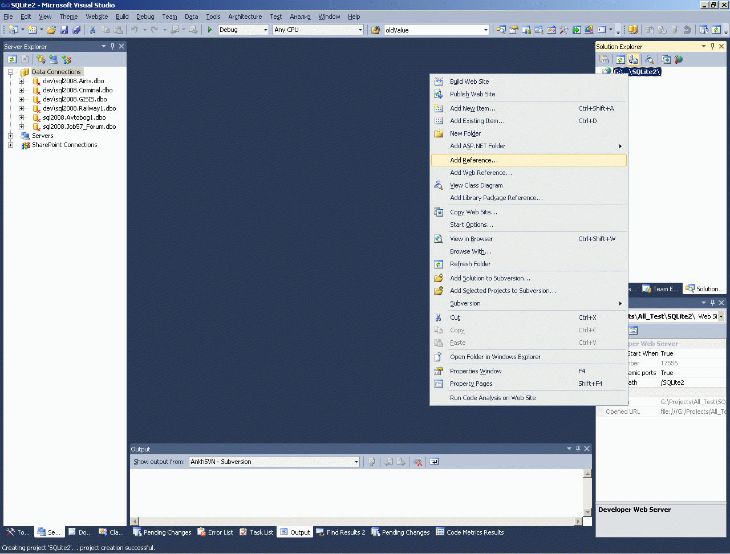Screen dimensions: 730x554
Task: Switch to the Find Results 2 tab
Action: pyautogui.click(x=340, y=532)
